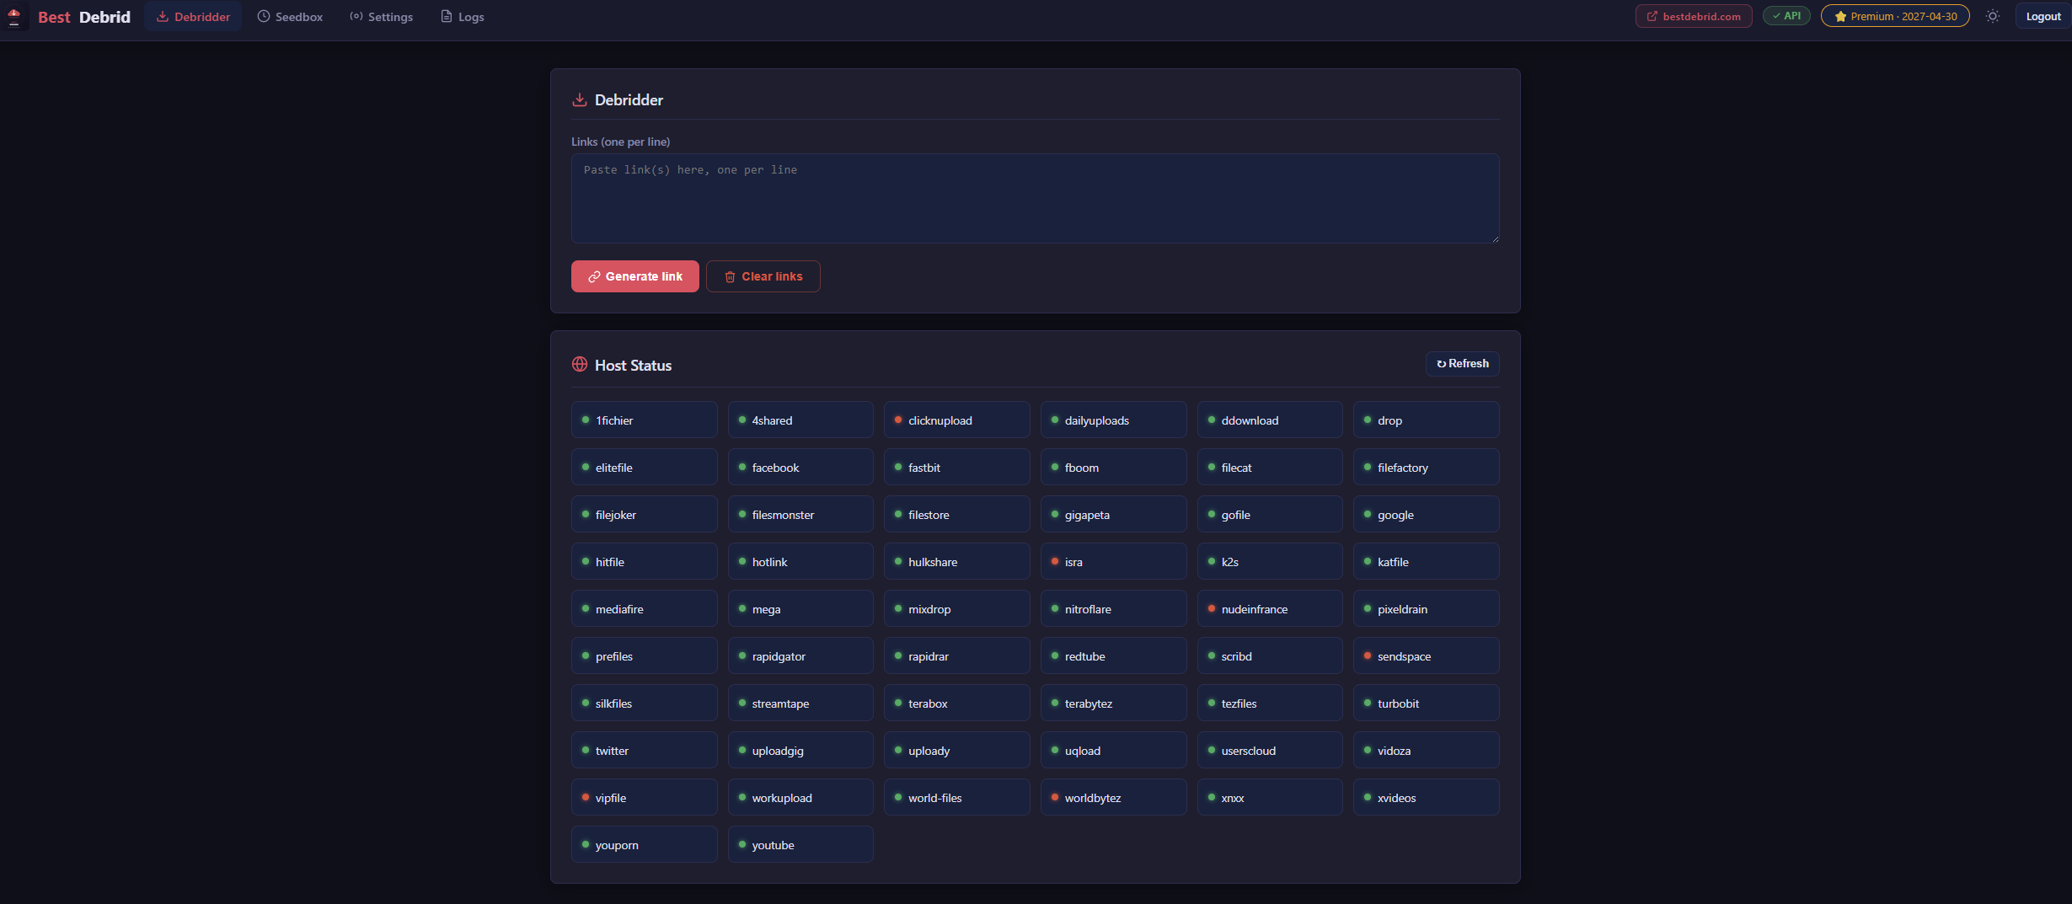Click the offline sendspace host
2072x904 pixels.
click(x=1427, y=655)
